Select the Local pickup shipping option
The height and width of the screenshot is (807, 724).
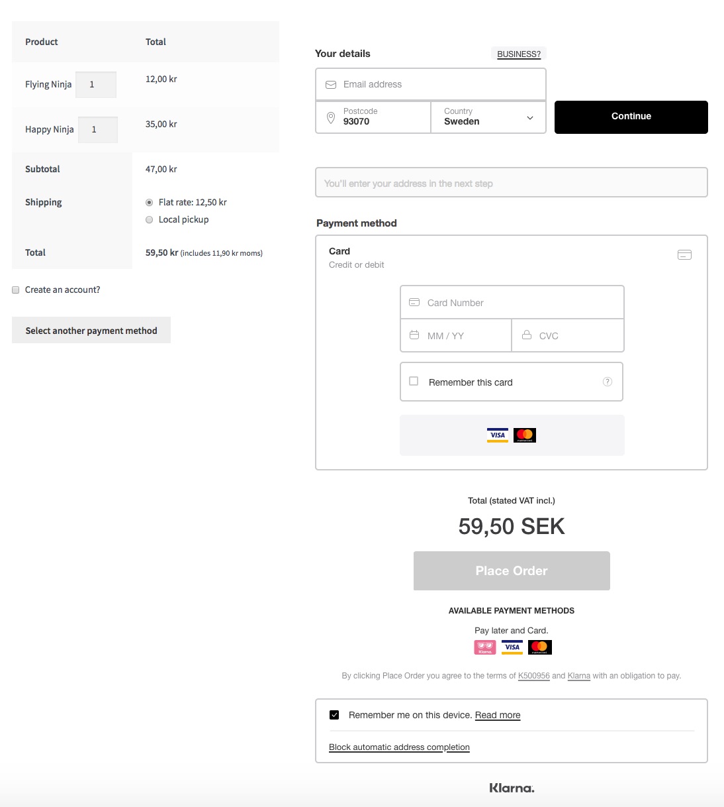coord(149,219)
